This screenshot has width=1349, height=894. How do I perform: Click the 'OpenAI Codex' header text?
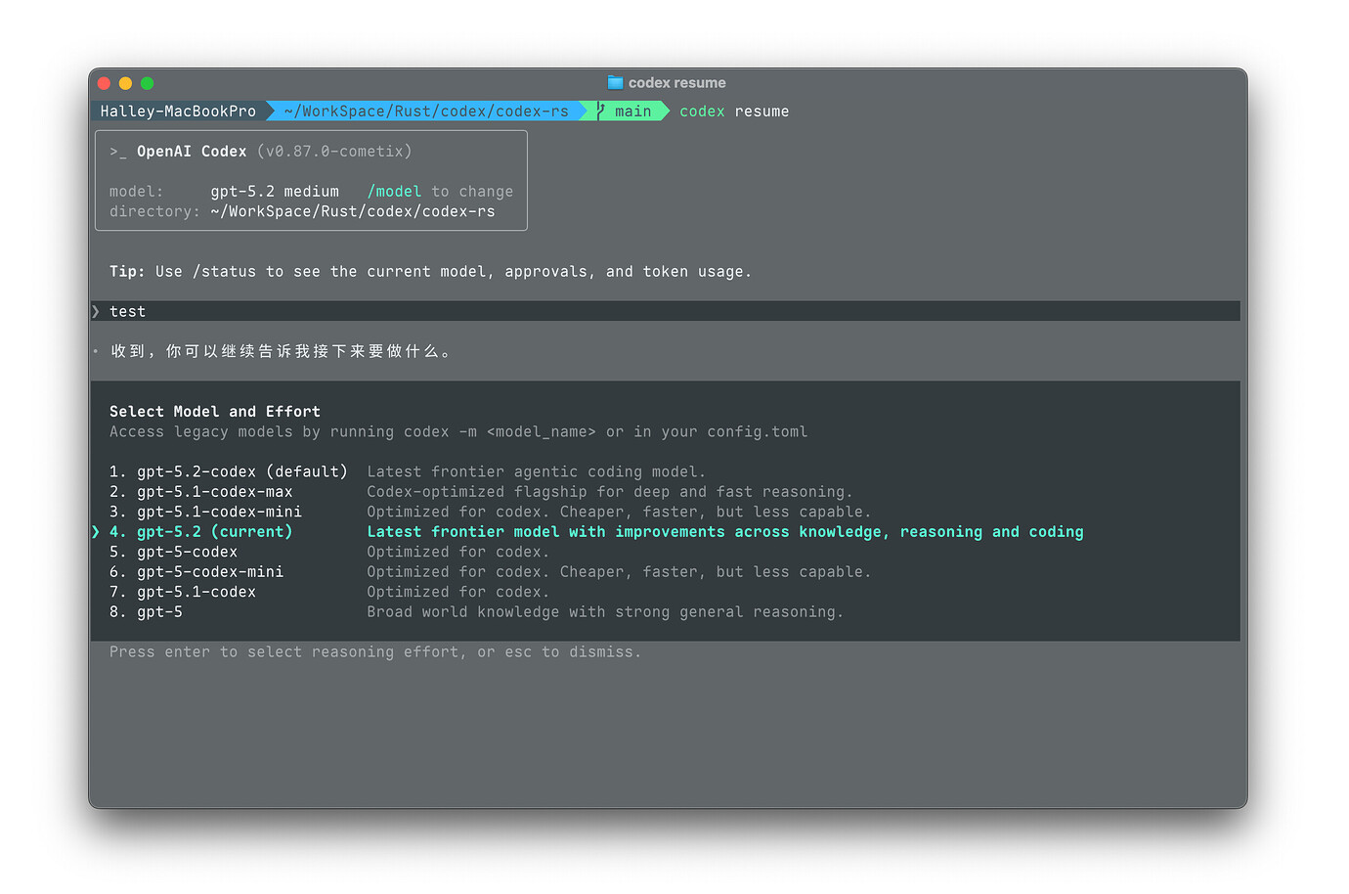click(x=192, y=152)
